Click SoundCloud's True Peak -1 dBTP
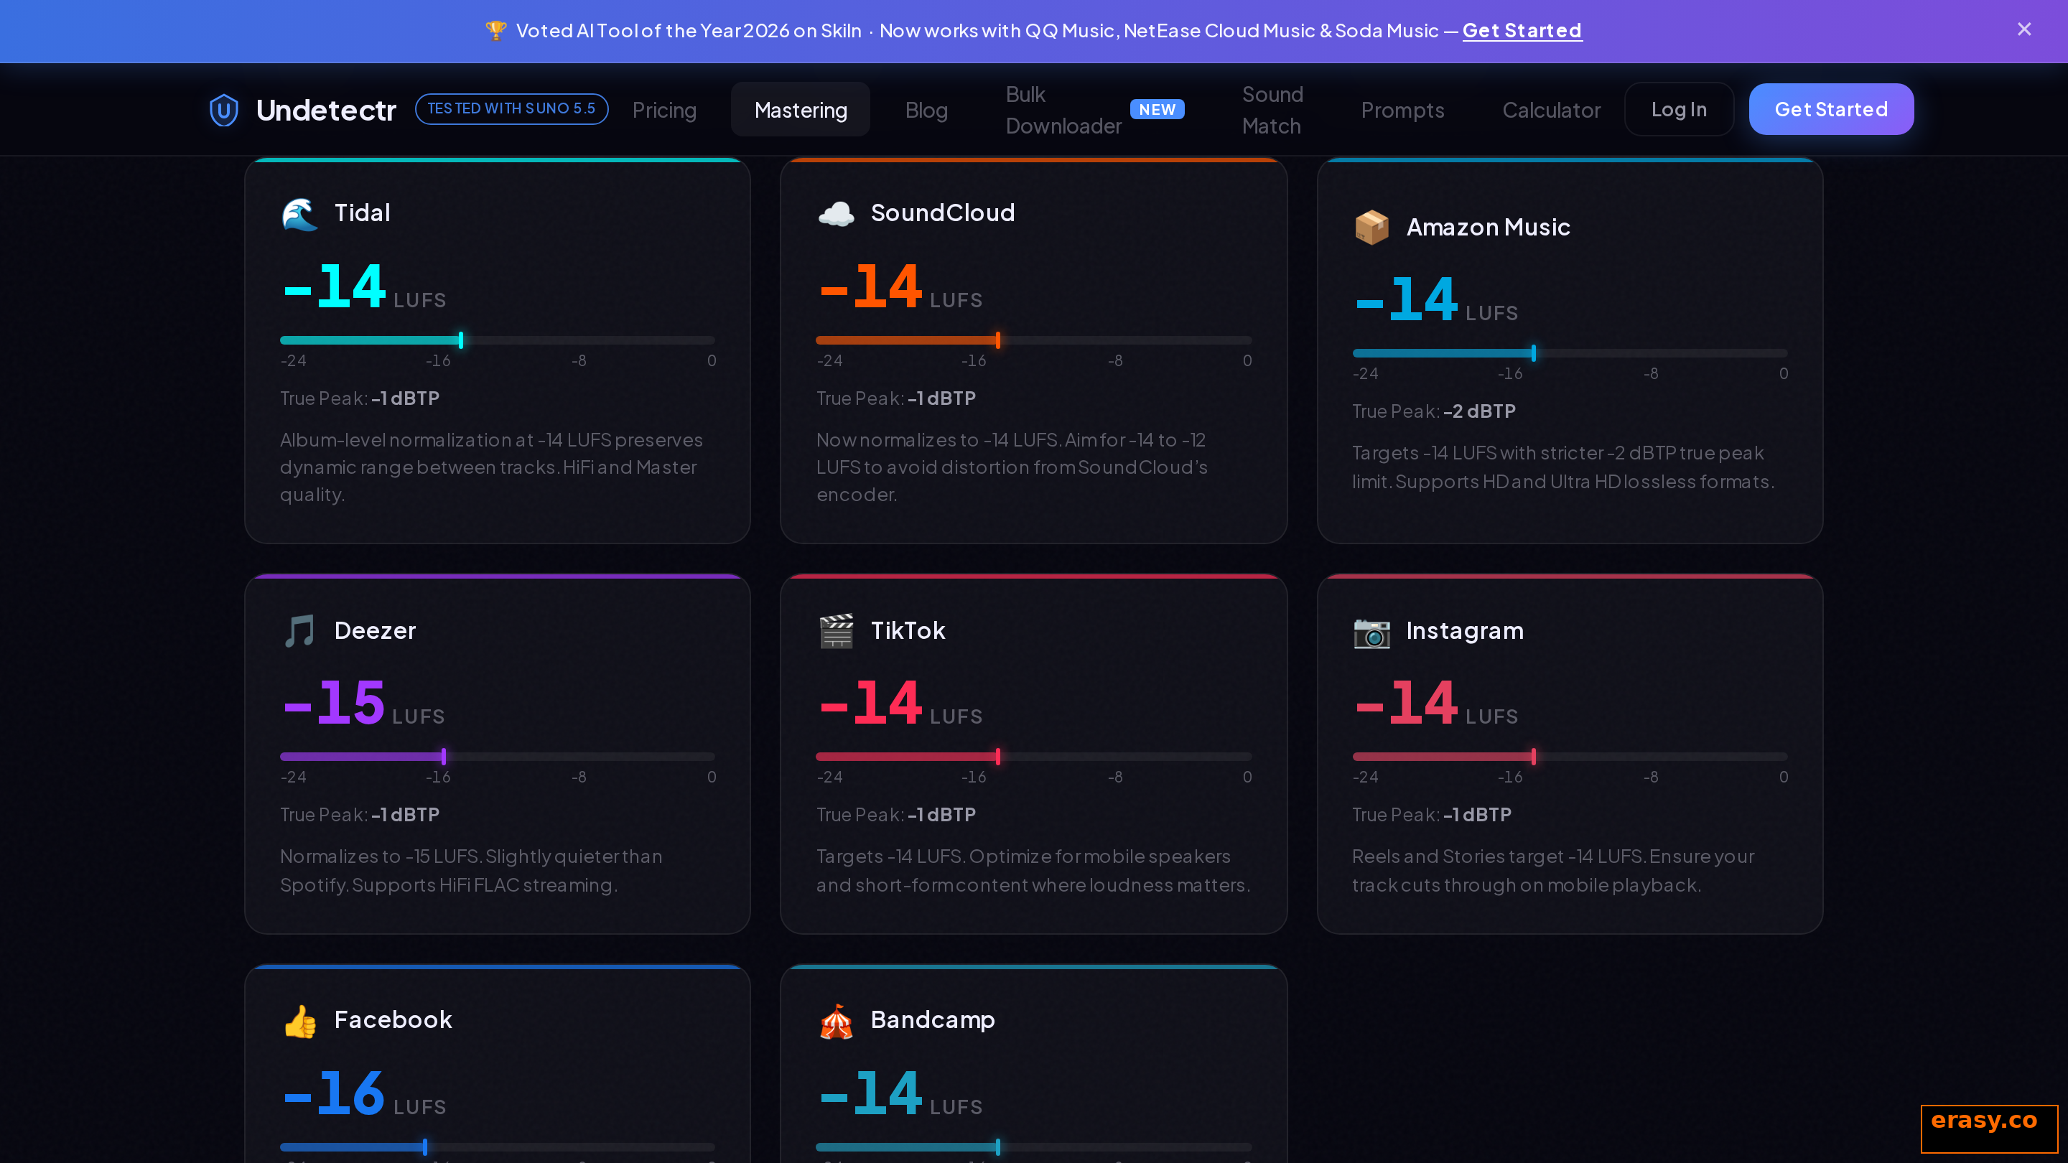The width and height of the screenshot is (2068, 1163). click(x=896, y=399)
